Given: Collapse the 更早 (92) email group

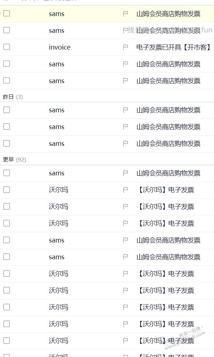Looking at the screenshot, I should click(x=13, y=159).
